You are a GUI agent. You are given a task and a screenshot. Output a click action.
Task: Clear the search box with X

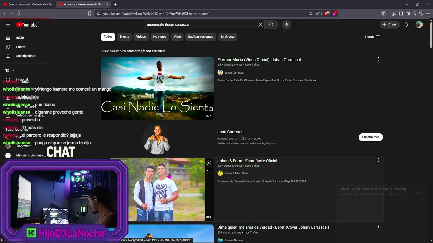pyautogui.click(x=260, y=24)
